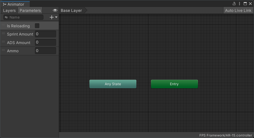The width and height of the screenshot is (254, 138).
Task: Select the Any State node
Action: [x=113, y=84]
